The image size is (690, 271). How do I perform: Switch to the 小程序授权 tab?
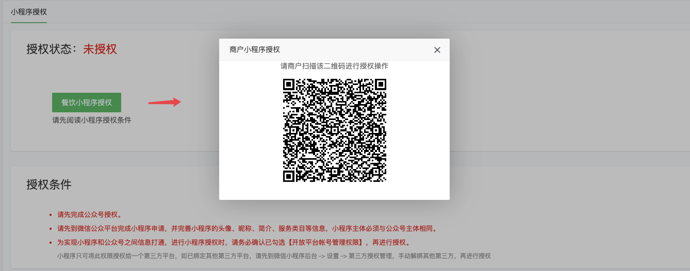tap(29, 11)
